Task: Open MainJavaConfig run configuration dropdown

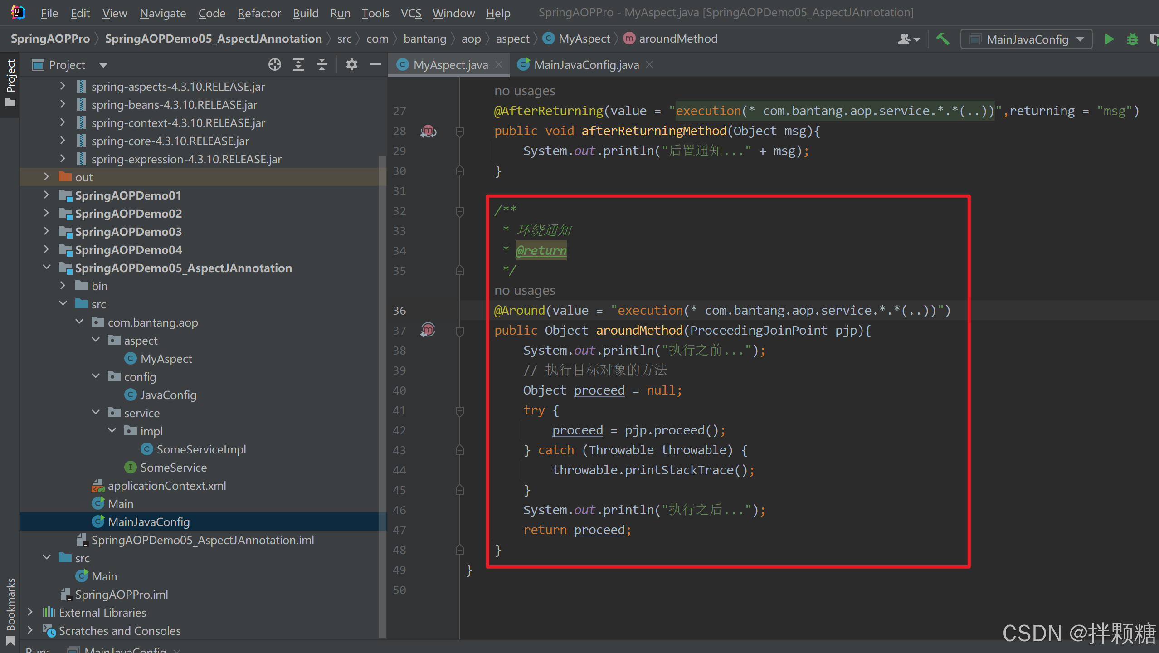Action: click(x=1027, y=39)
